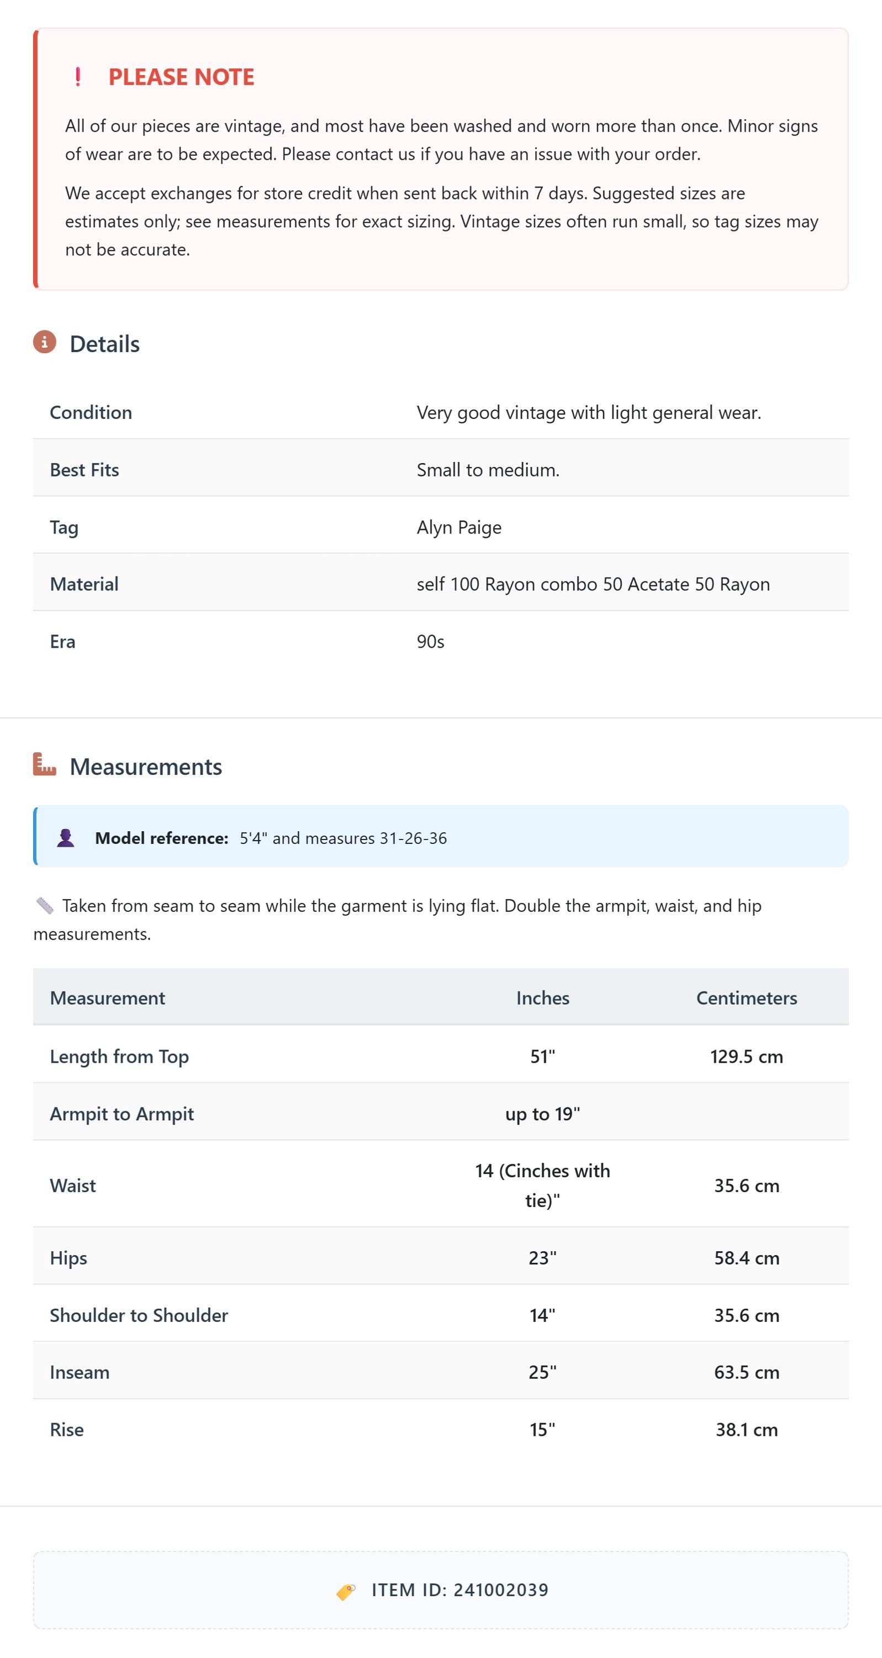Click the Model reference label

[161, 838]
